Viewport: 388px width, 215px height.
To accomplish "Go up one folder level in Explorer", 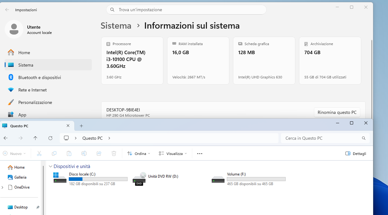I will (x=35, y=138).
